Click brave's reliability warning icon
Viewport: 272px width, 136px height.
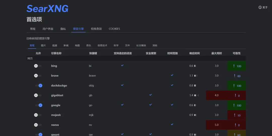[x=234, y=76]
